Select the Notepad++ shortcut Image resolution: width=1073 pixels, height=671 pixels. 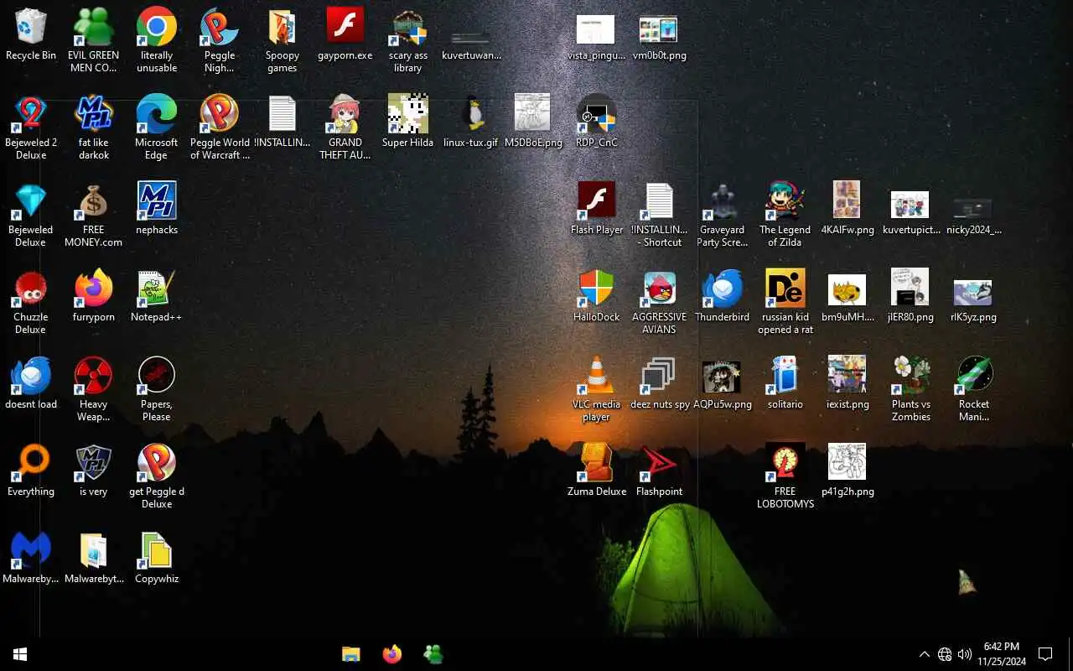click(x=157, y=289)
